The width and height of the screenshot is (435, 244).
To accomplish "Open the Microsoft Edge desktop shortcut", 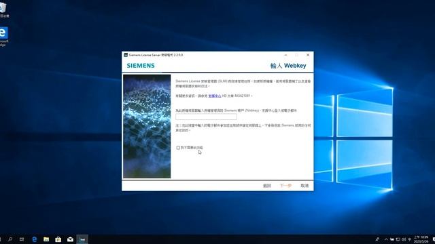I will pos(3,36).
